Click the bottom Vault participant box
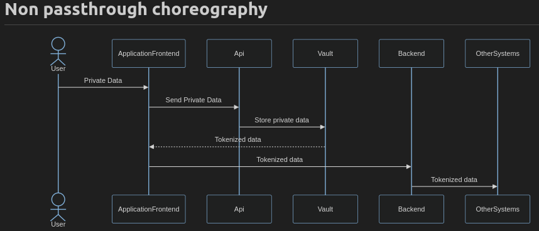This screenshot has height=231, width=539. [325, 209]
